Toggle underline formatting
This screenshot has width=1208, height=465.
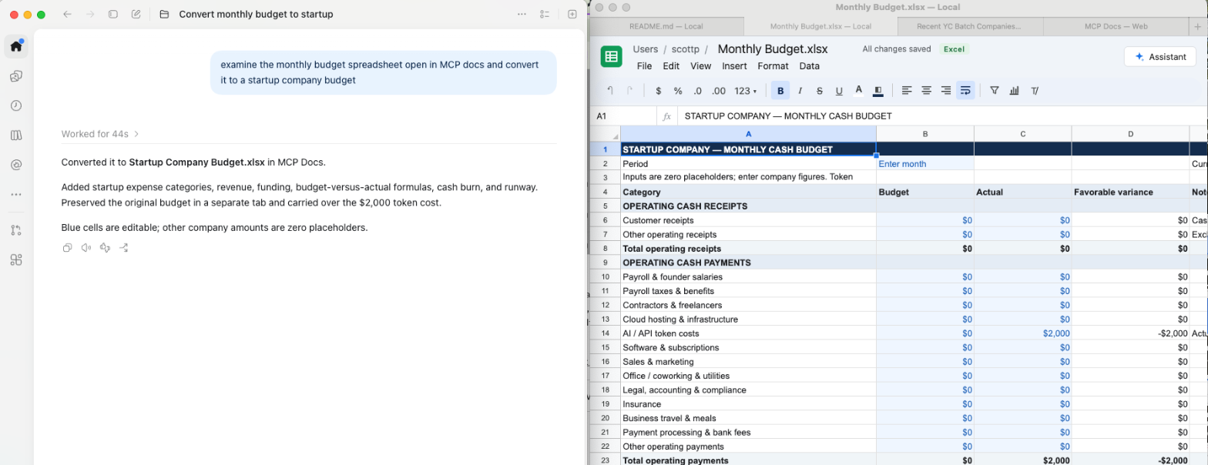(x=839, y=91)
